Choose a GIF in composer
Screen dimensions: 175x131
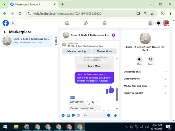tap(78, 115)
